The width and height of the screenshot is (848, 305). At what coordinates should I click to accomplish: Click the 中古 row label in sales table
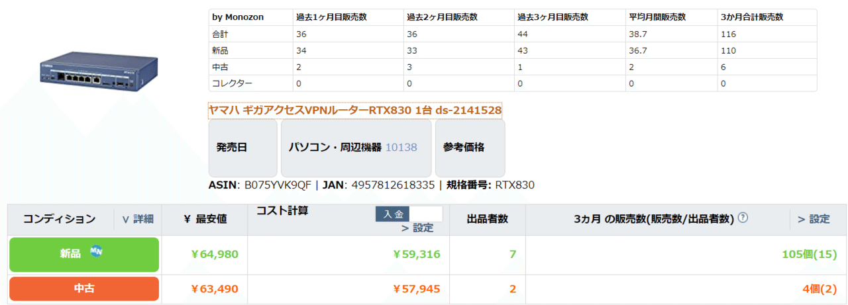pyautogui.click(x=220, y=67)
